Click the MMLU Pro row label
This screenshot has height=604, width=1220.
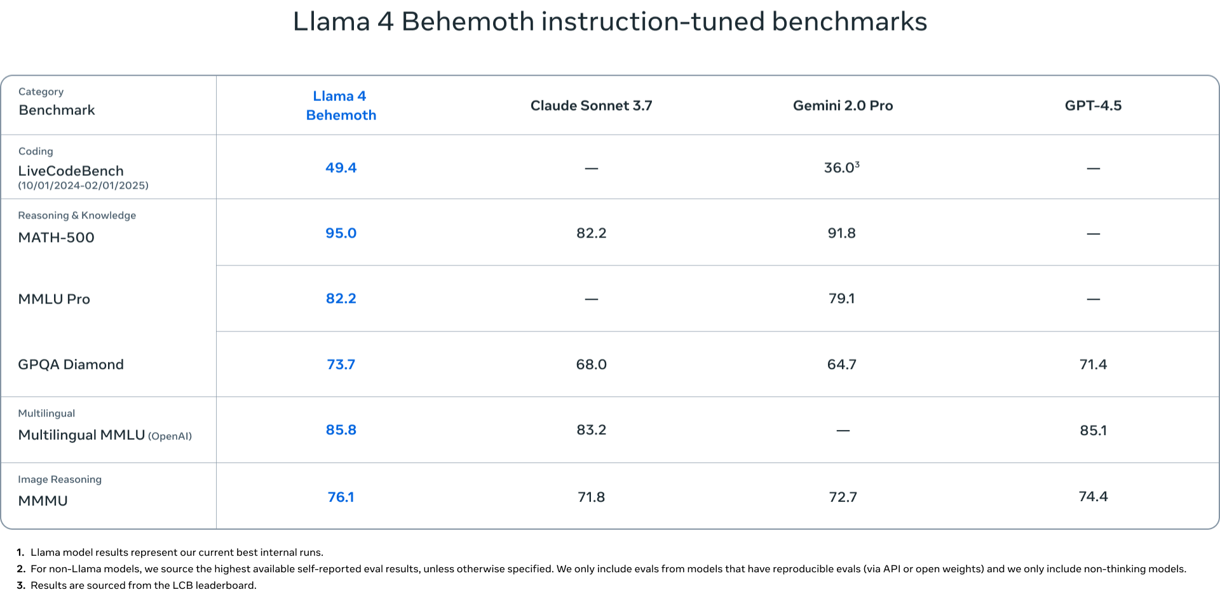pos(54,299)
